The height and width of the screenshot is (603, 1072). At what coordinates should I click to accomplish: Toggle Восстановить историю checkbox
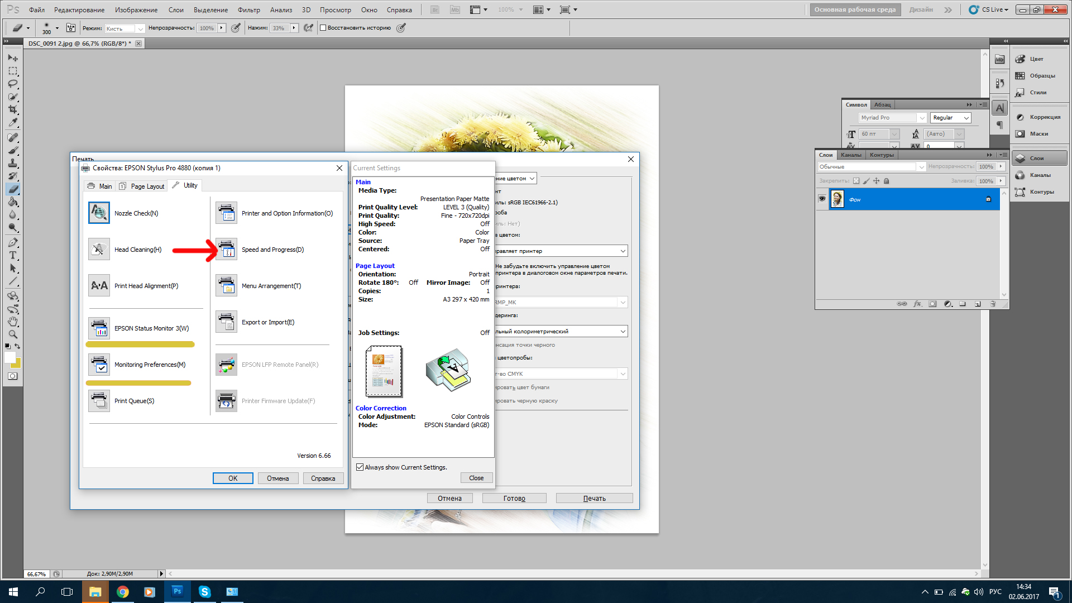(x=323, y=28)
